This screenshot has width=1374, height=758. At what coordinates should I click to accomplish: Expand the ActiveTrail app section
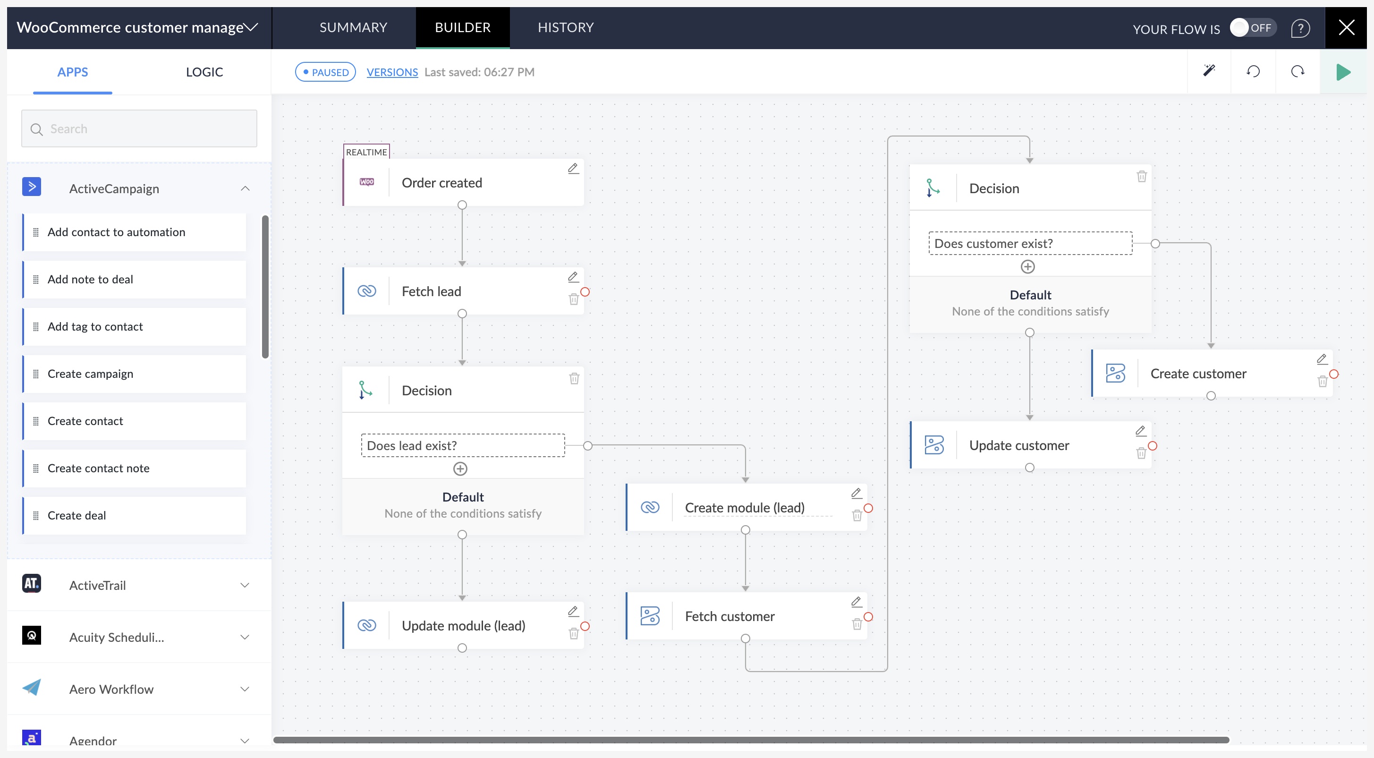point(245,585)
